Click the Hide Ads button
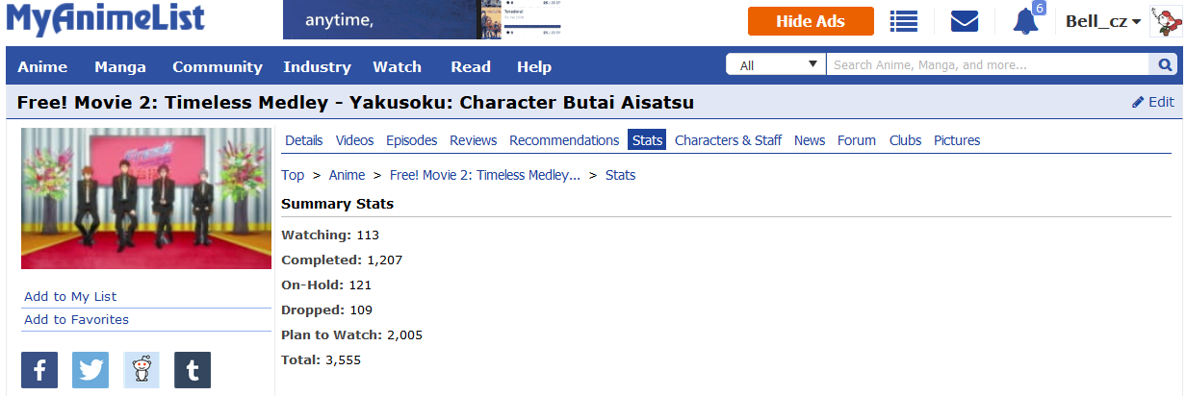This screenshot has width=1186, height=396. tap(811, 21)
